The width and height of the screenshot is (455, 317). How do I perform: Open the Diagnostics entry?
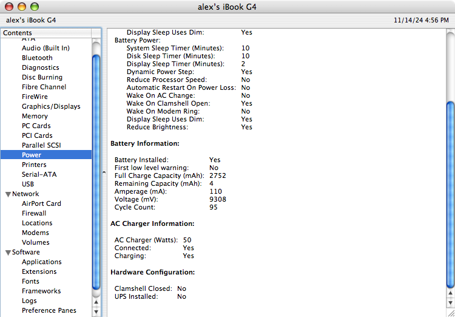(40, 67)
